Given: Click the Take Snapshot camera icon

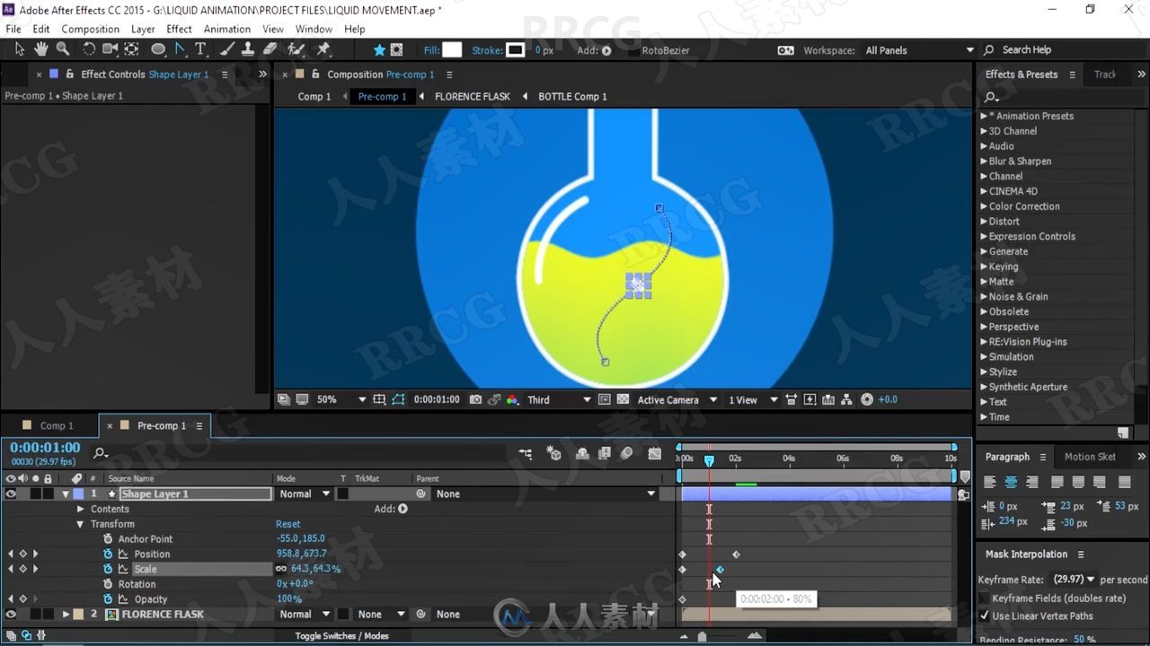Looking at the screenshot, I should 476,400.
